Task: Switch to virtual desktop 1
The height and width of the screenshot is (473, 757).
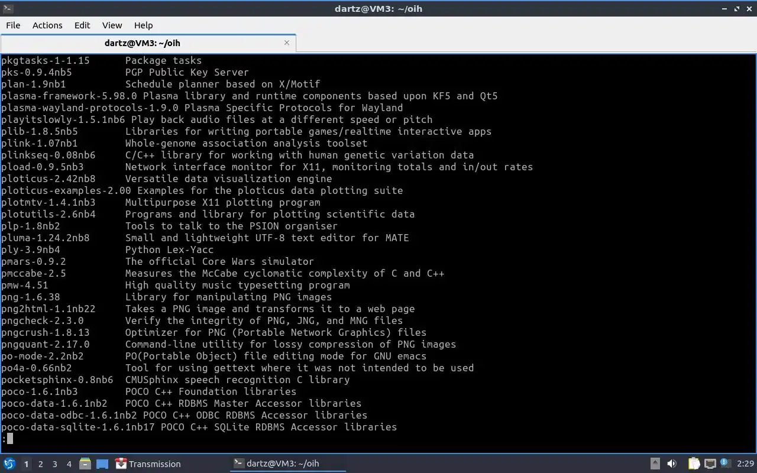Action: (26, 464)
